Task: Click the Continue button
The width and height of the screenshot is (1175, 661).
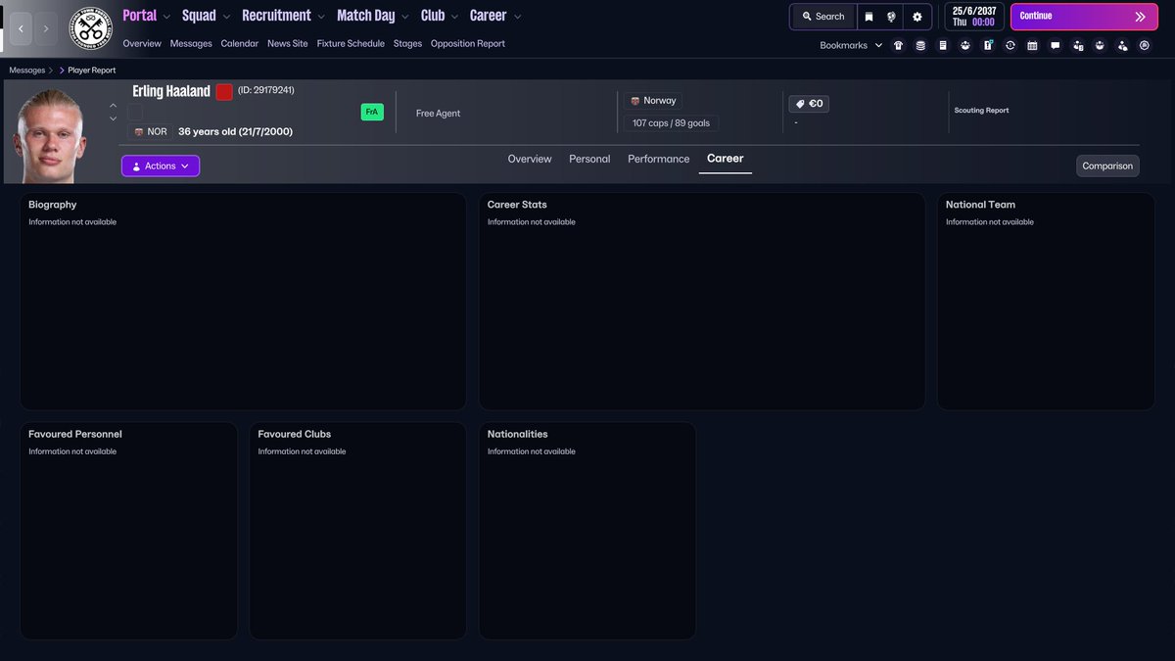Action: (1084, 17)
